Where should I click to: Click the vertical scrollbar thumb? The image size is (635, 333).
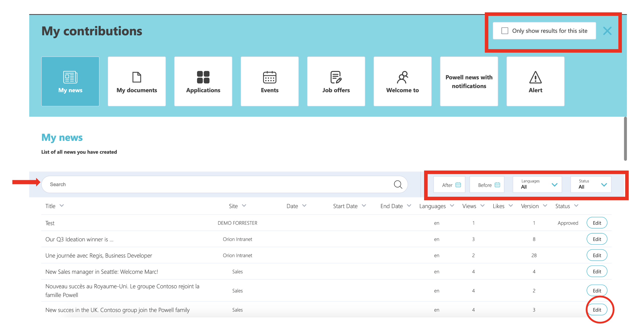point(625,139)
